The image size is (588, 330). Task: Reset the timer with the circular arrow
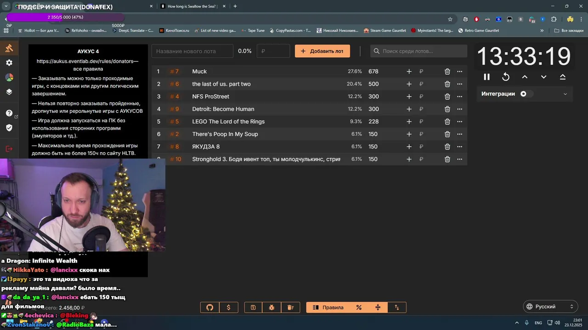[x=506, y=77]
